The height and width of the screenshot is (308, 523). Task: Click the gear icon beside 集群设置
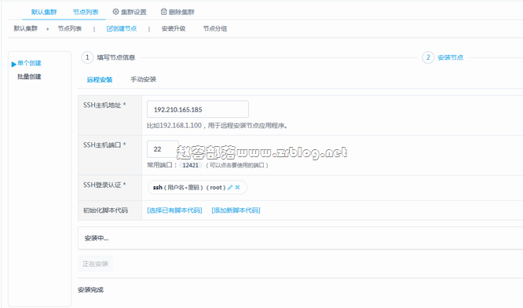point(115,12)
